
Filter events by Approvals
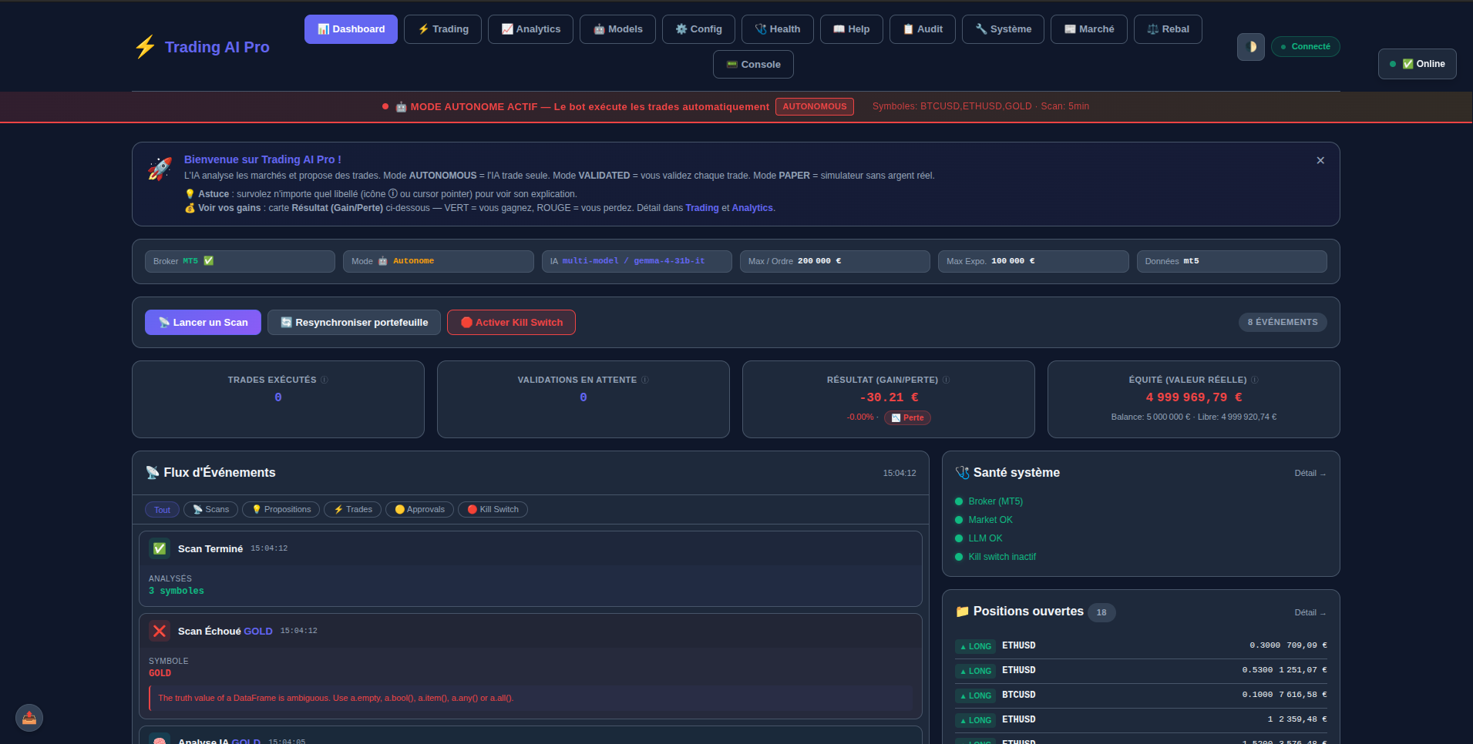419,510
